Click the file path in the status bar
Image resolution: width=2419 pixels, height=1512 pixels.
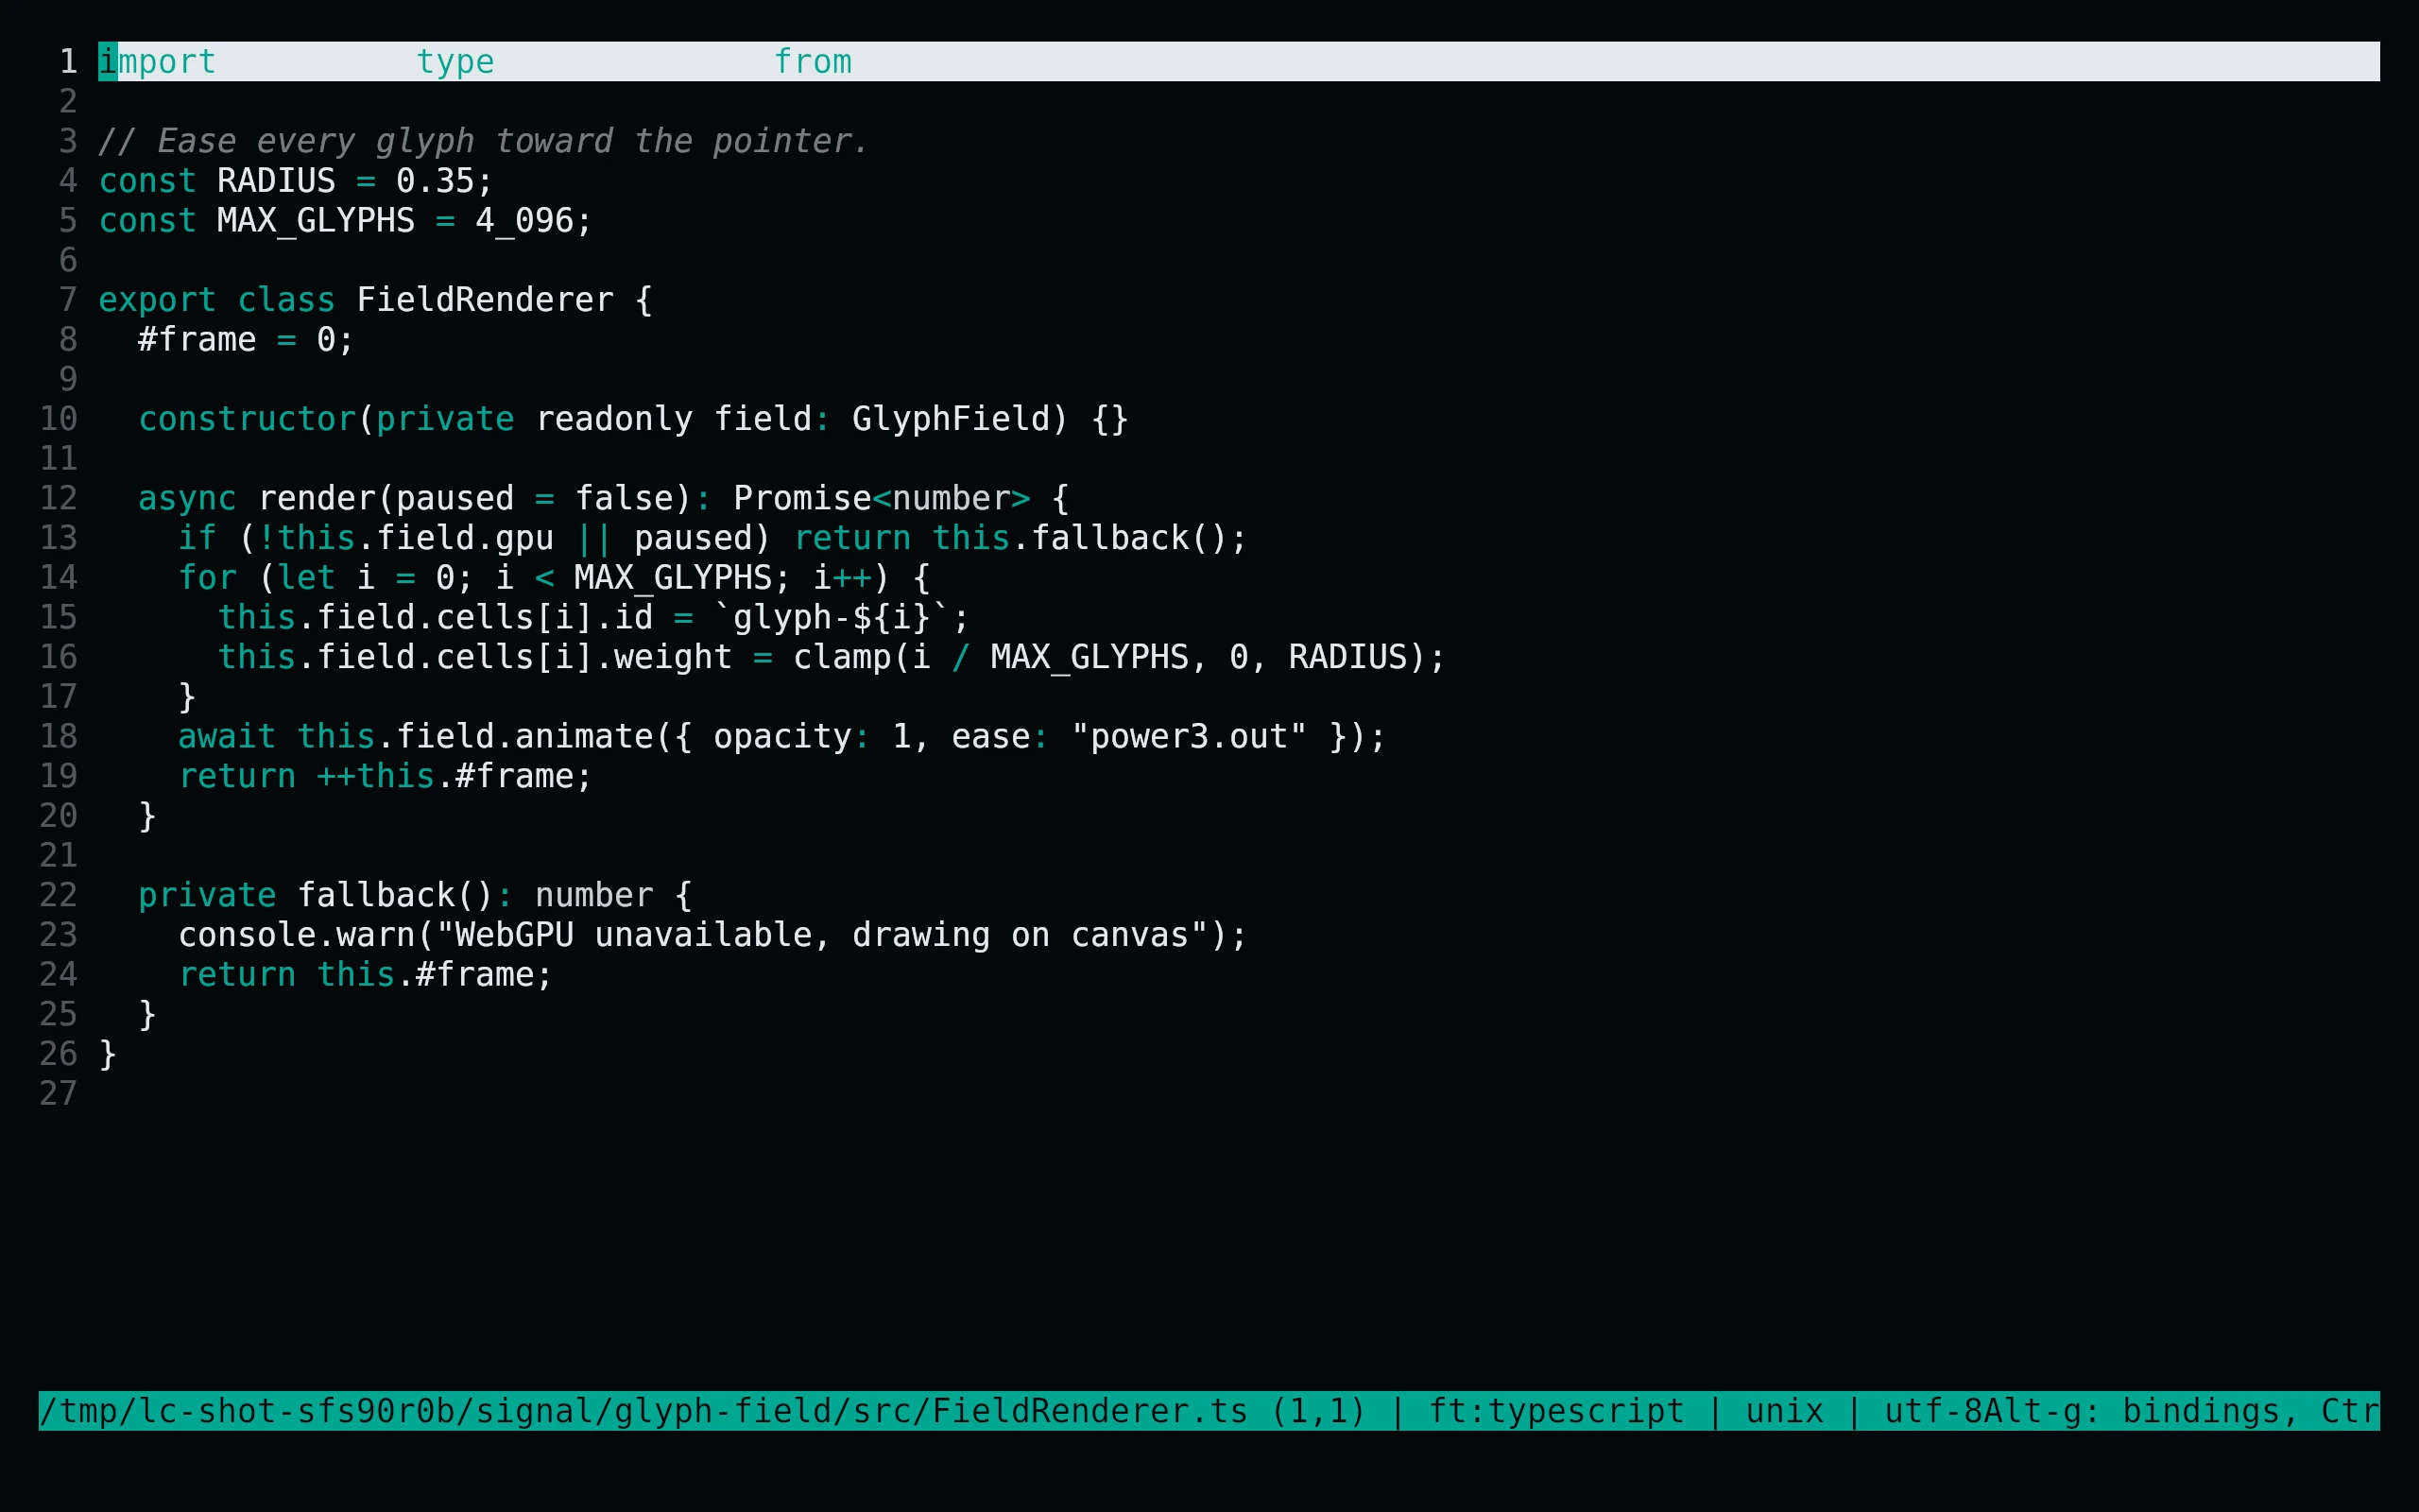point(643,1411)
